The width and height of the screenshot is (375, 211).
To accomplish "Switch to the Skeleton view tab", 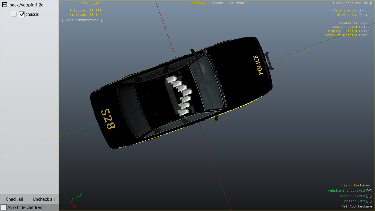I will pos(236,3).
